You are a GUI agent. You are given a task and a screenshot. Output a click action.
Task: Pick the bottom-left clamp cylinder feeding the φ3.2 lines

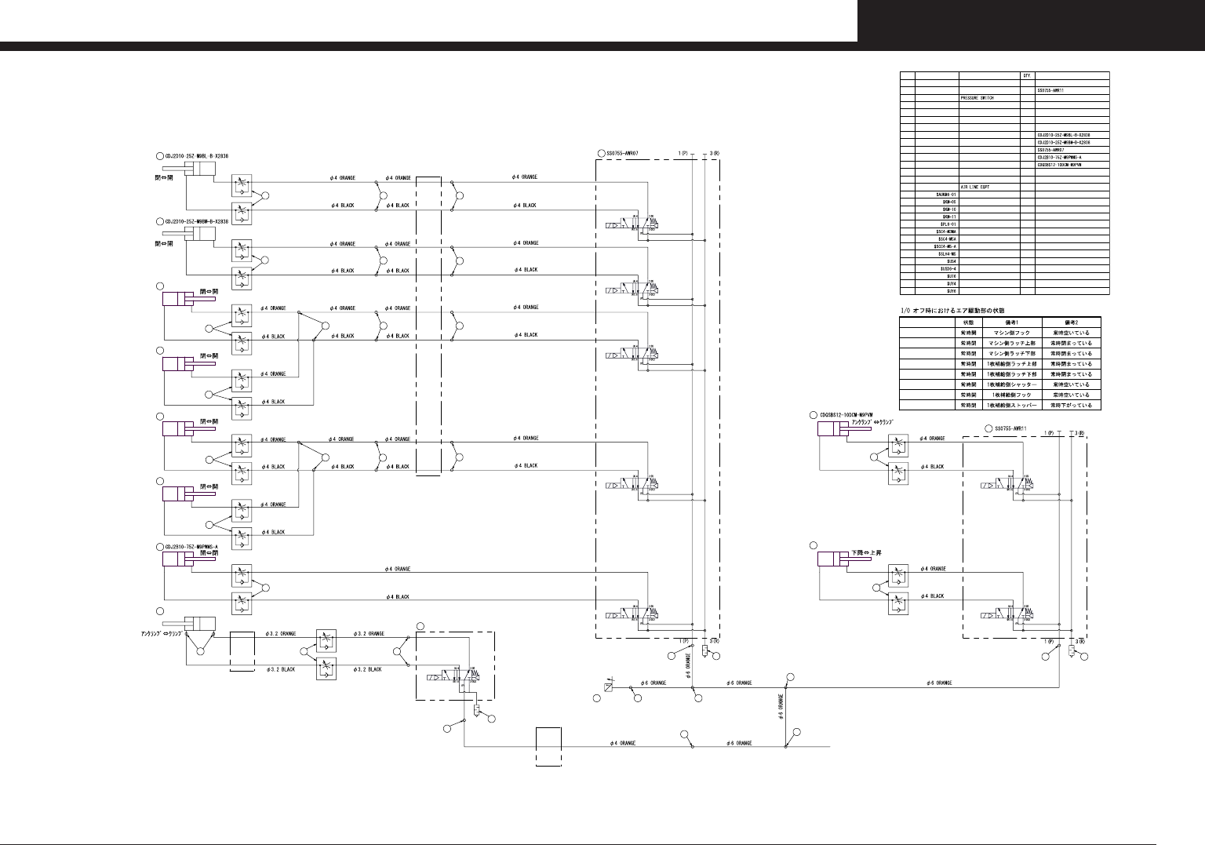187,624
